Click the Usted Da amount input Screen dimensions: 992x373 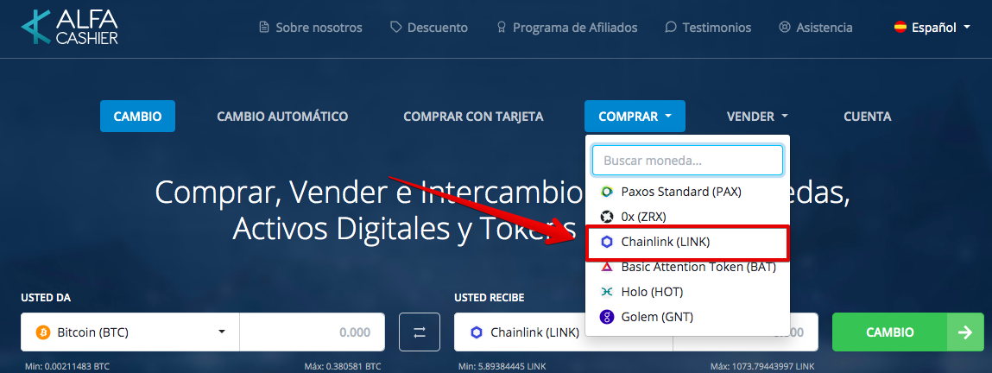tap(312, 332)
